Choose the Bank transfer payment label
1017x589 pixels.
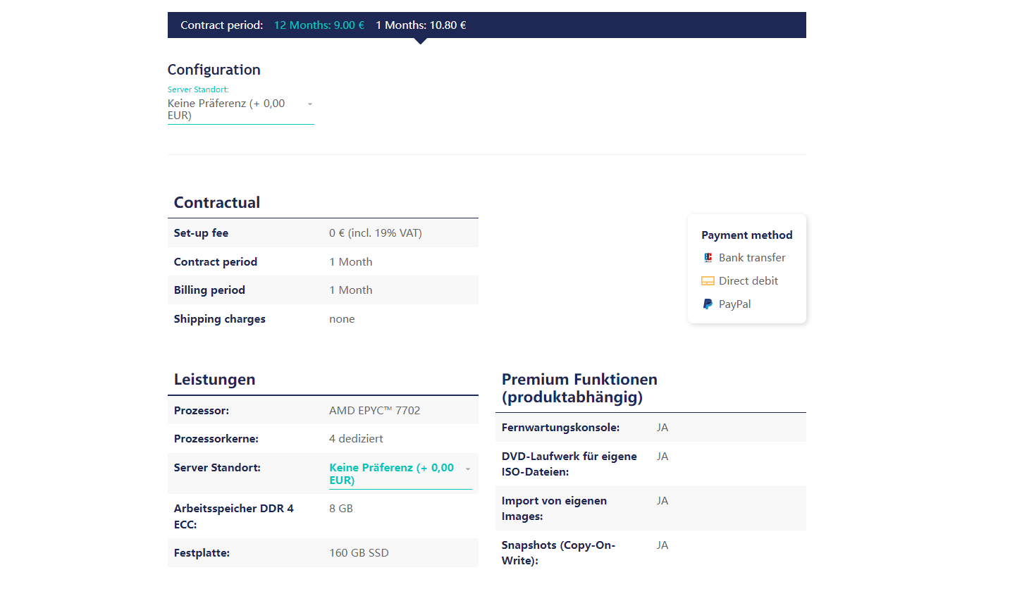point(752,258)
